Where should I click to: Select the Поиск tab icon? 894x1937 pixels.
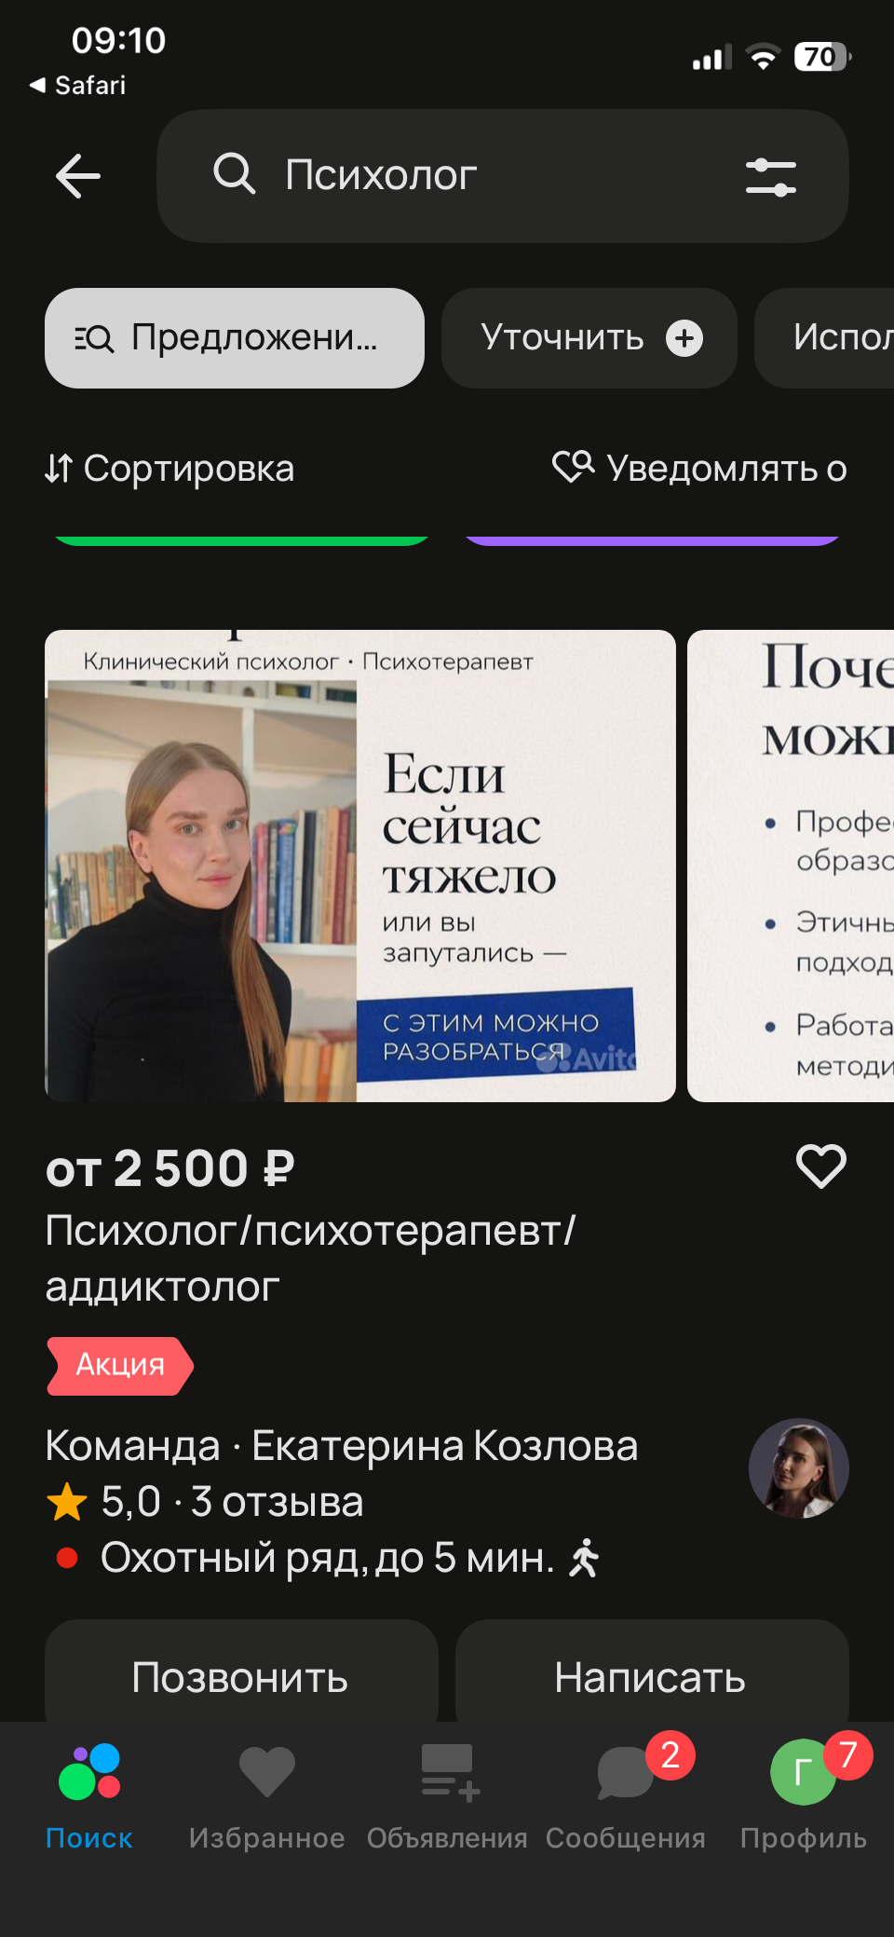click(x=89, y=1771)
